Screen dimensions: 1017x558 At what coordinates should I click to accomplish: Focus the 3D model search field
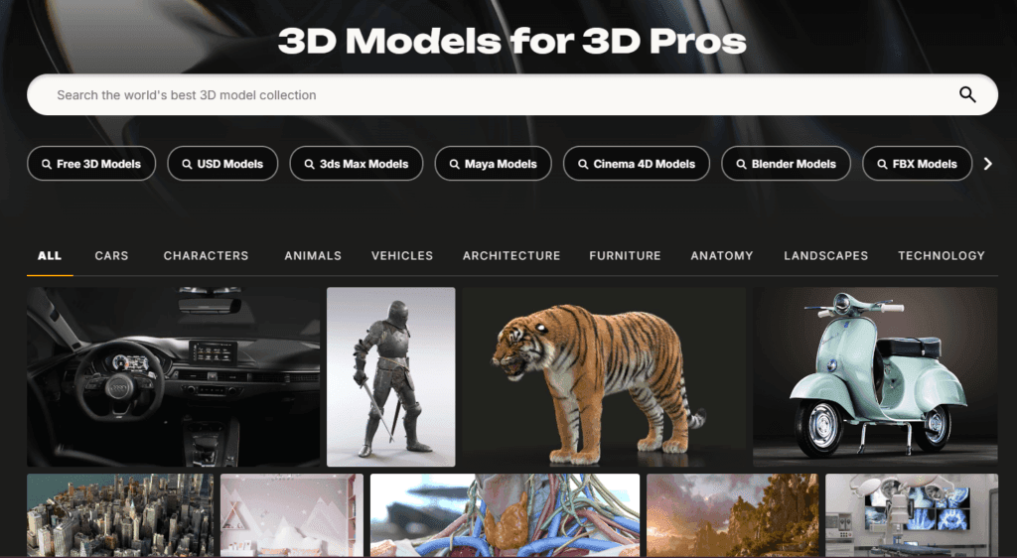(x=487, y=95)
